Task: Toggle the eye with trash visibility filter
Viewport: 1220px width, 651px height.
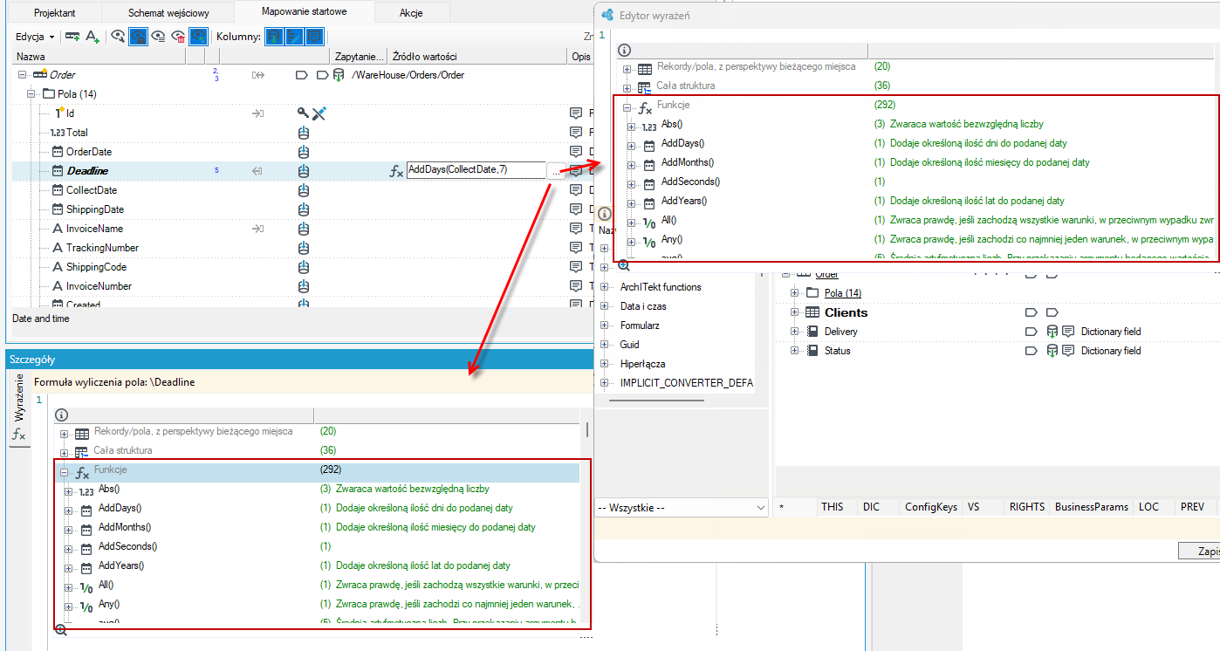Action: pyautogui.click(x=179, y=37)
